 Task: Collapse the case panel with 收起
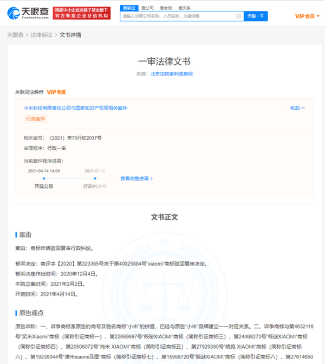click(297, 108)
